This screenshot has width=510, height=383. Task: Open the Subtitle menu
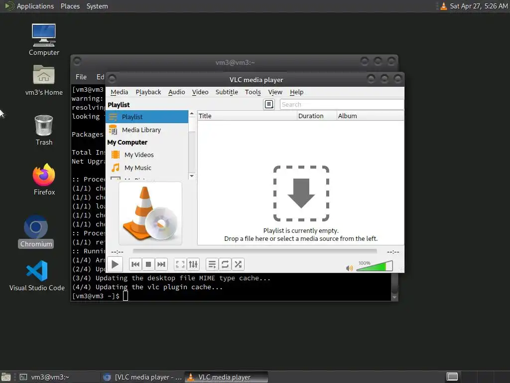click(x=227, y=92)
